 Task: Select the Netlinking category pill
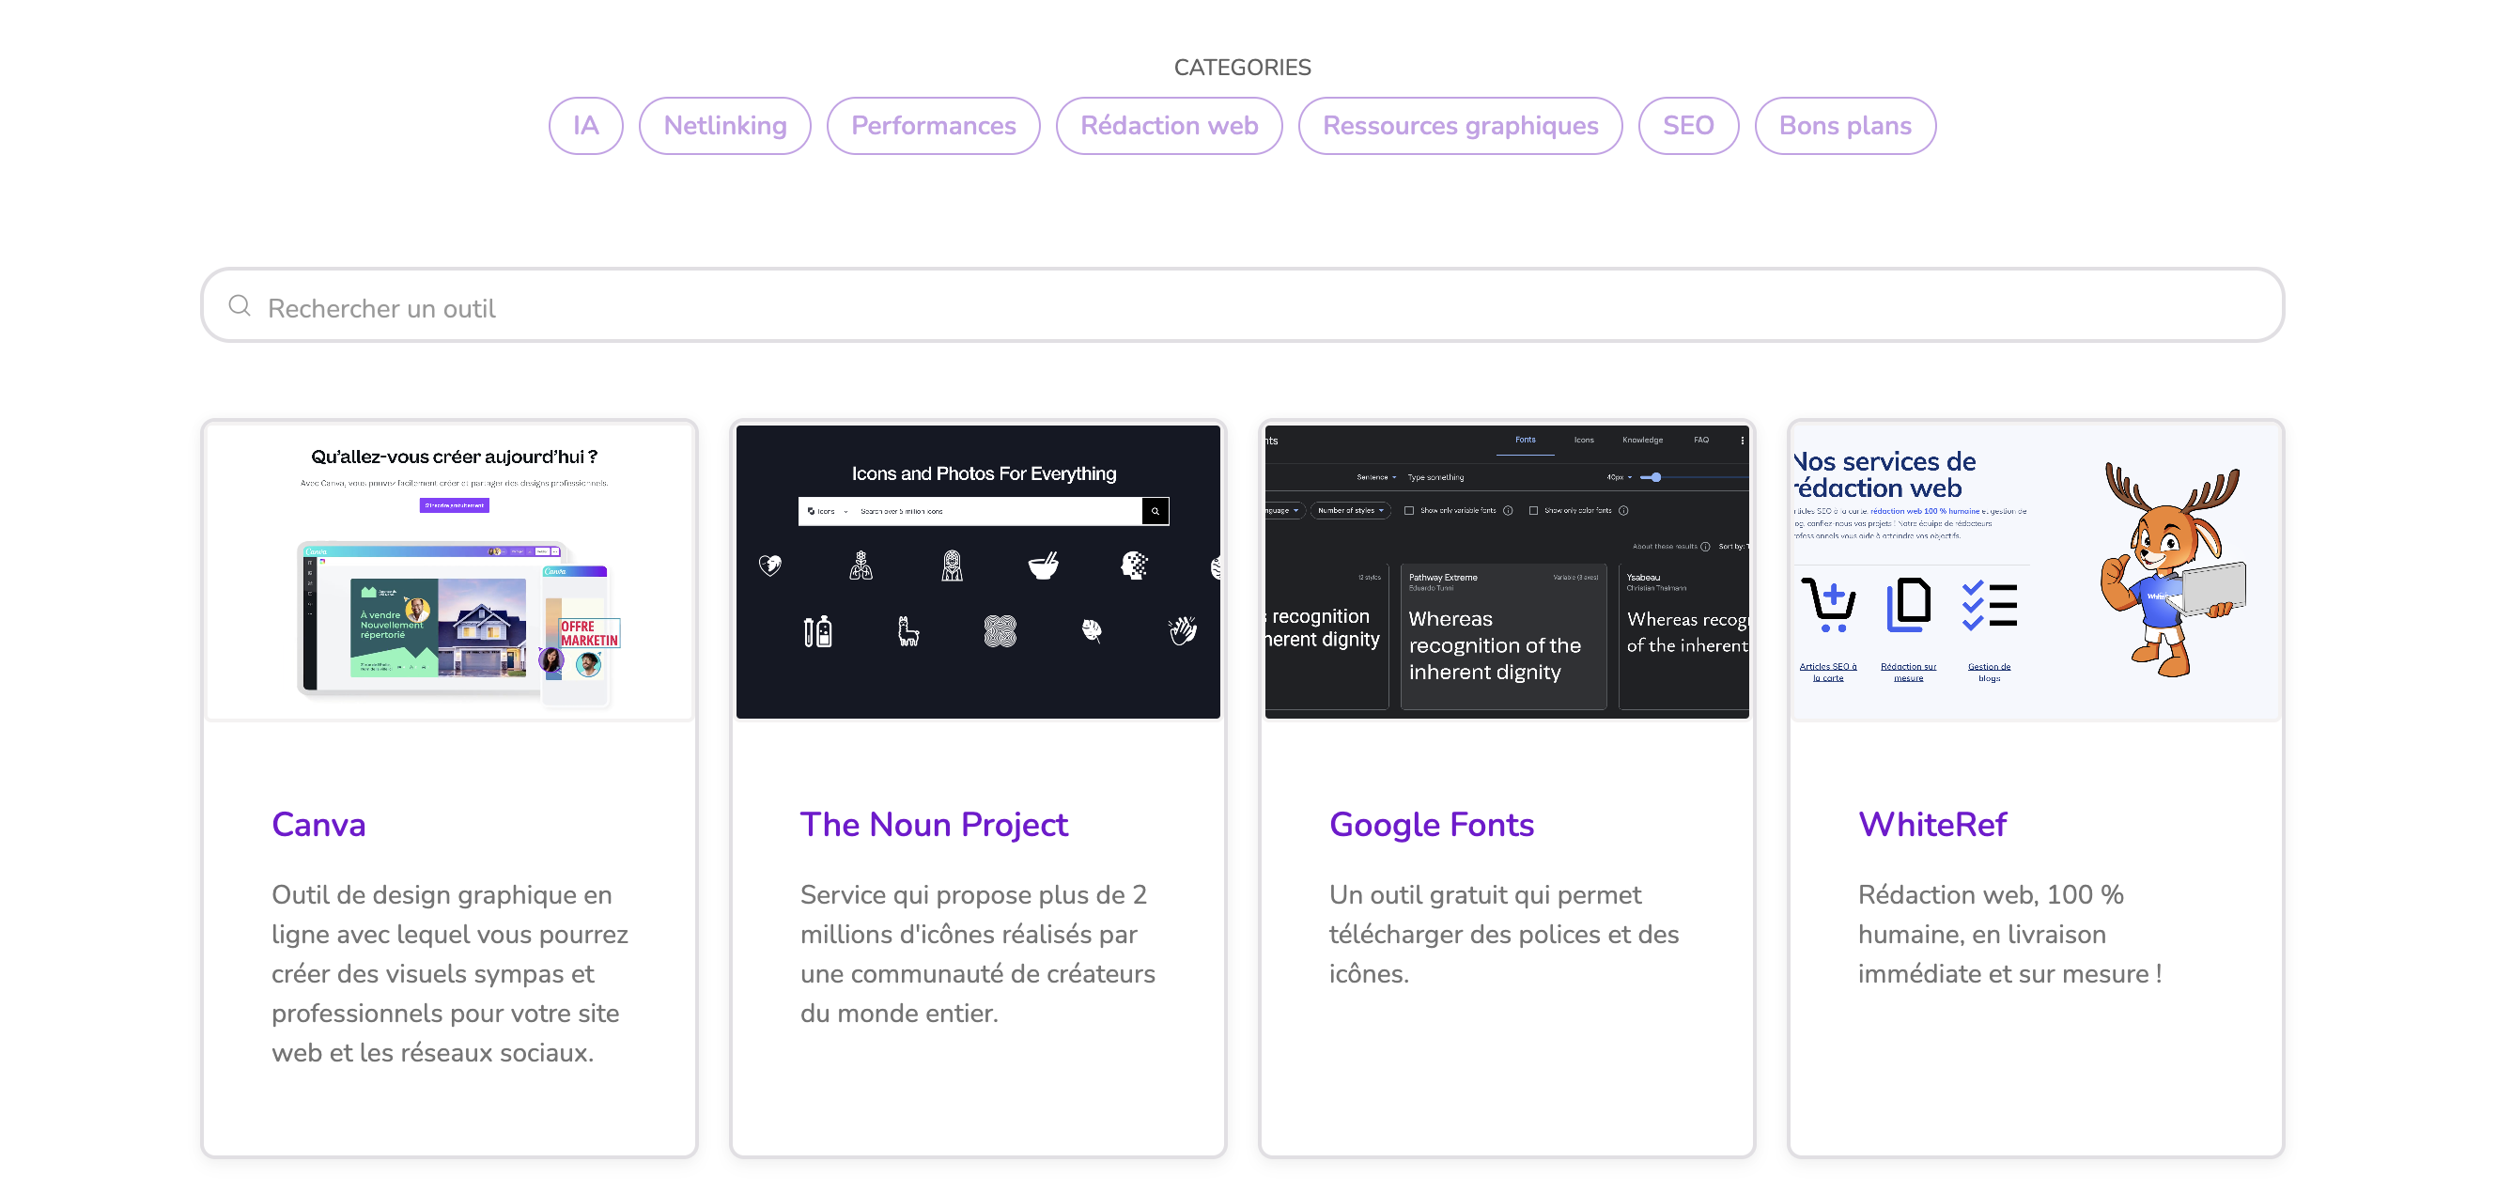725,126
